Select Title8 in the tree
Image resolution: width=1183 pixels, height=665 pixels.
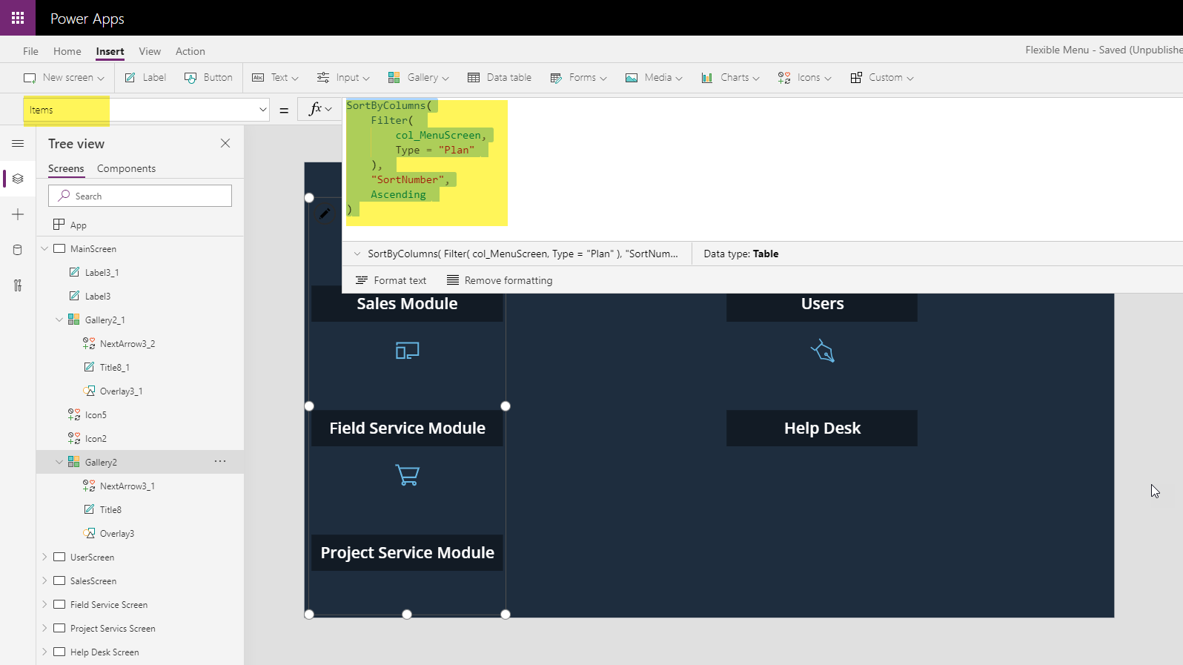[x=110, y=509]
